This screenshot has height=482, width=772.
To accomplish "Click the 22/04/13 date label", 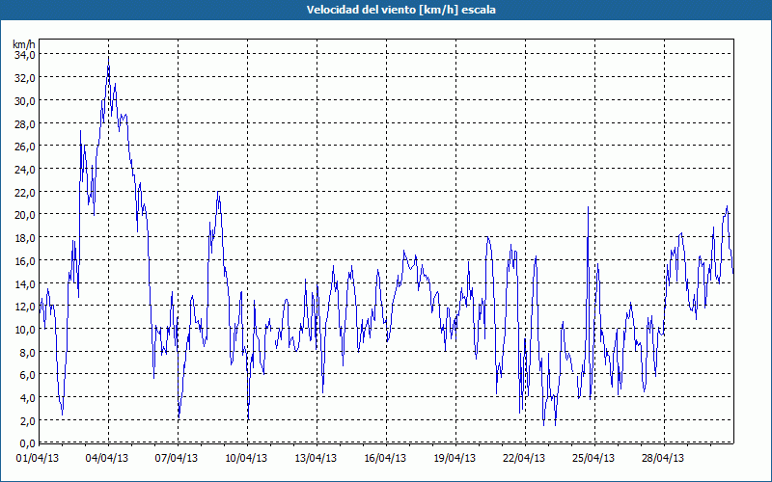I will tap(524, 459).
